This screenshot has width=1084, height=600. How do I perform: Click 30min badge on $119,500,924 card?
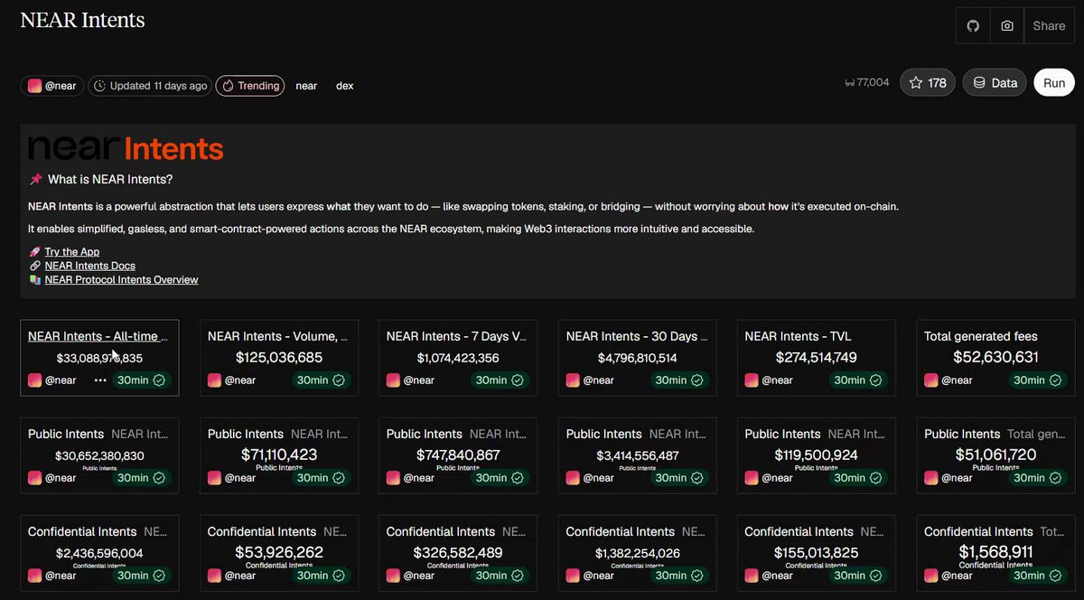coord(857,478)
